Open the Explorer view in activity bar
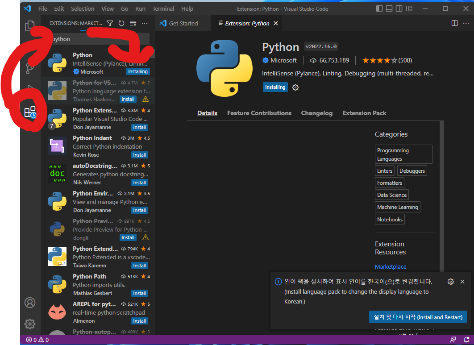This screenshot has height=345, width=474. click(x=29, y=26)
